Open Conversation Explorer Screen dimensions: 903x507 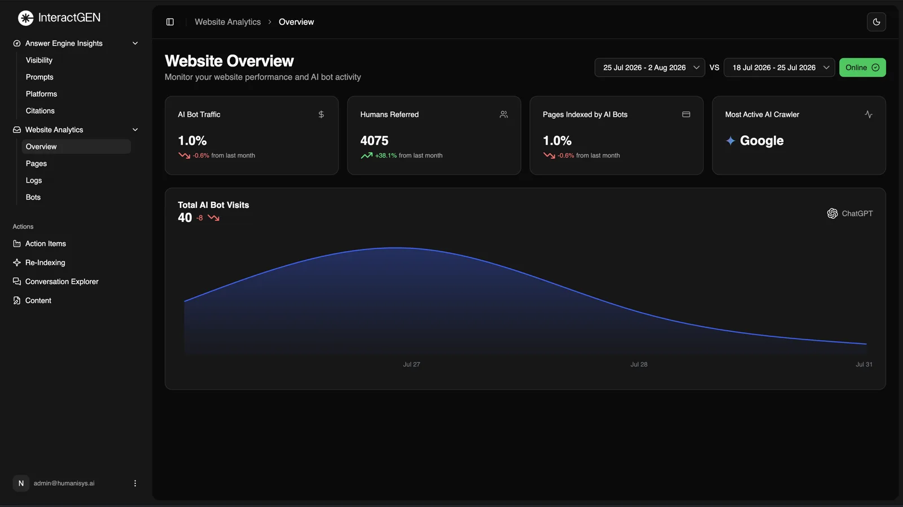pos(62,282)
